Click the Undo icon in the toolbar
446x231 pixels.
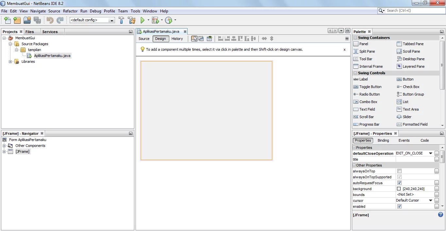coord(50,20)
